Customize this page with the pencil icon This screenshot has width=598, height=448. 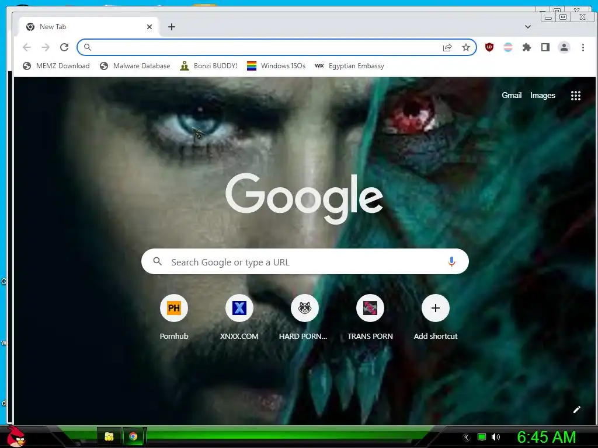pyautogui.click(x=576, y=409)
